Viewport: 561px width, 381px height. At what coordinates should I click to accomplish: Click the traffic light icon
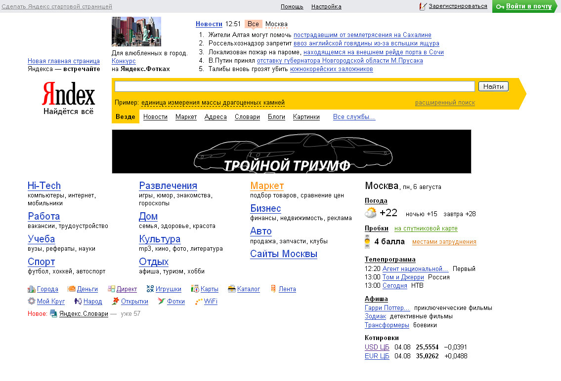[367, 241]
